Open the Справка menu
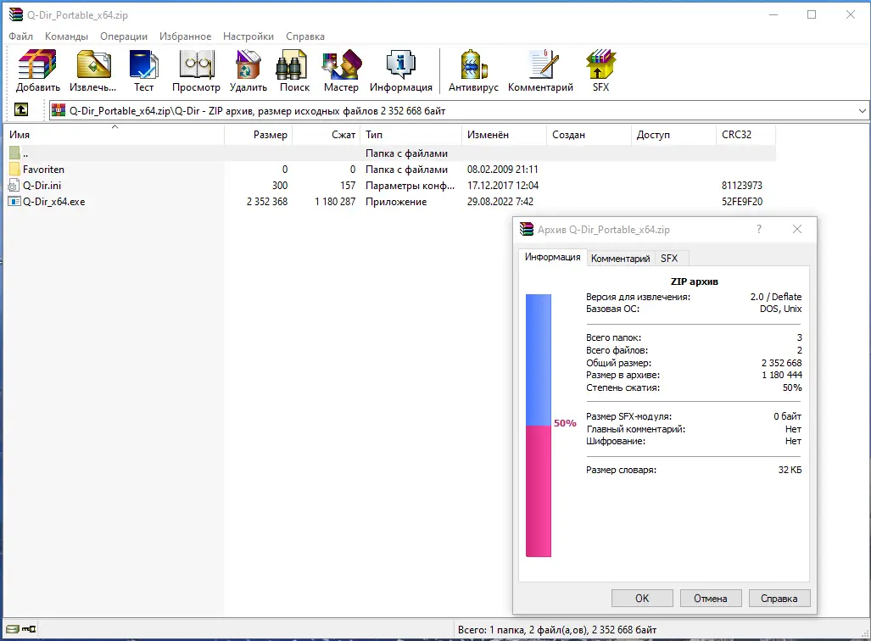The height and width of the screenshot is (641, 871). click(305, 36)
